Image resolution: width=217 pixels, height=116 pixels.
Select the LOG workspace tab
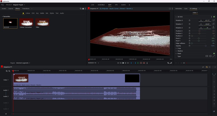click(x=93, y=5)
